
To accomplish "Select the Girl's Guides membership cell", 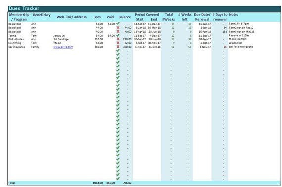I will pyautogui.click(x=16, y=39).
